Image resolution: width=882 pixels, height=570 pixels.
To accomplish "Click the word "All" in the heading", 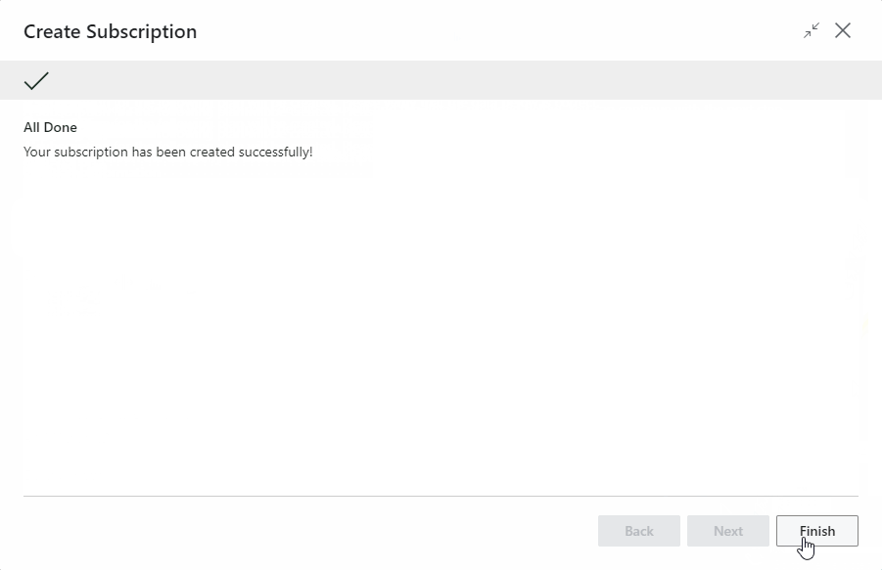I will 31,127.
